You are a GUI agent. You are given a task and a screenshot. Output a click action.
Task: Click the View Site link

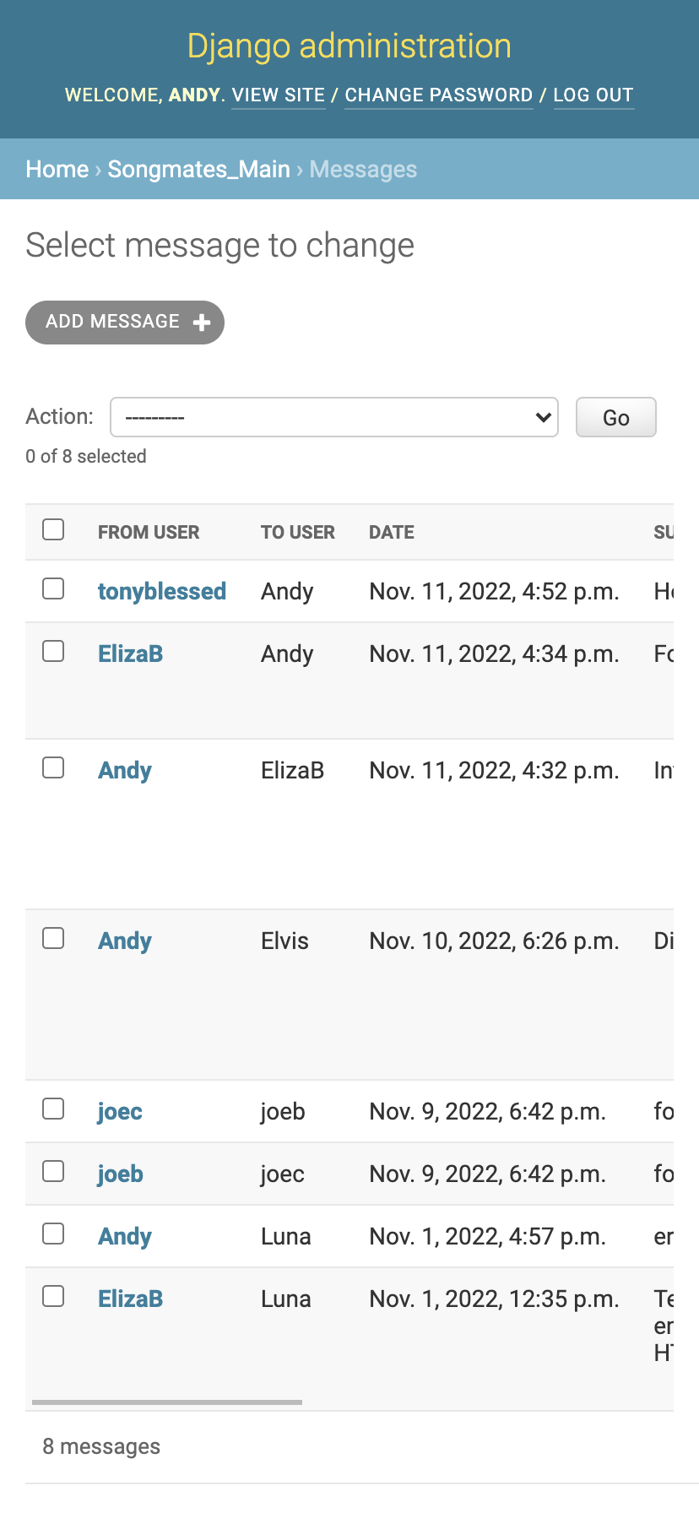pos(279,95)
